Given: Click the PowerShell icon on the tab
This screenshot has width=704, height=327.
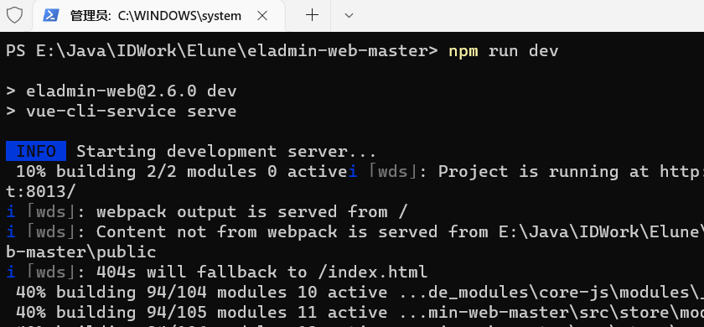Looking at the screenshot, I should [51, 16].
